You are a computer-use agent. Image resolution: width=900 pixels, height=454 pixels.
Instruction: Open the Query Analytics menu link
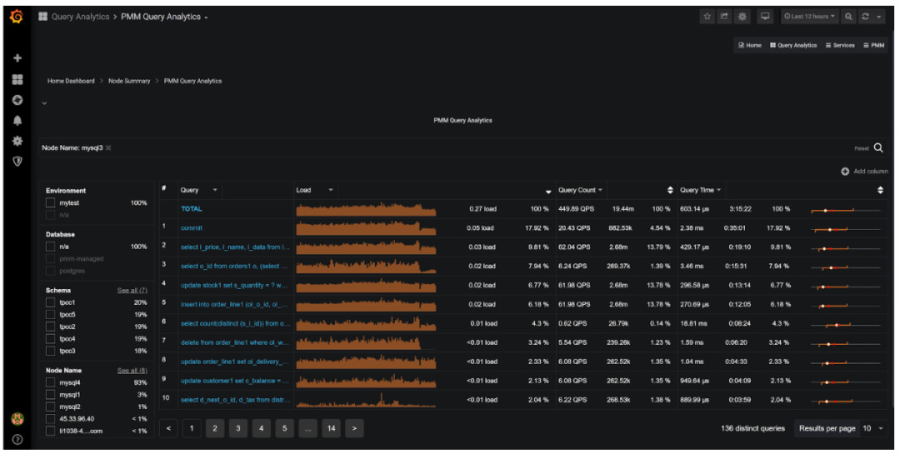793,45
